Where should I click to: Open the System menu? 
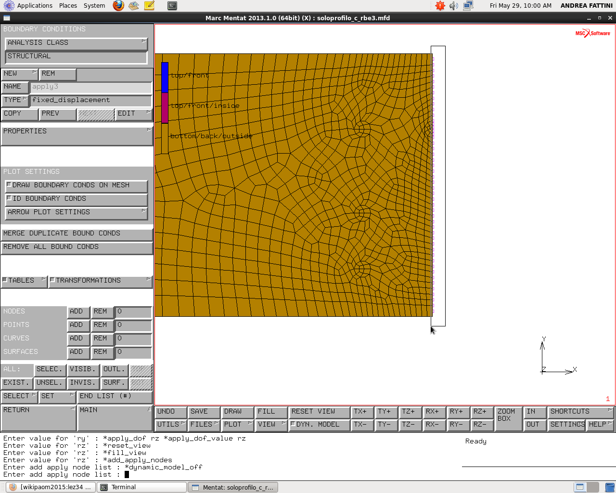pyautogui.click(x=94, y=6)
